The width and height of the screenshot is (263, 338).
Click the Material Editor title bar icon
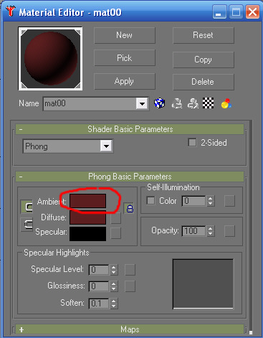tap(11, 11)
